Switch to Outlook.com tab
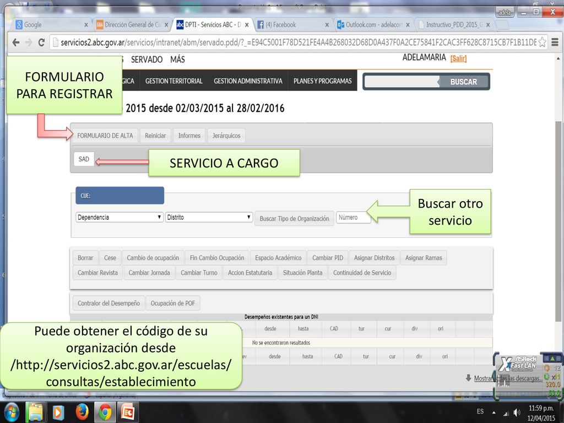Image resolution: width=564 pixels, height=423 pixels. point(372,25)
